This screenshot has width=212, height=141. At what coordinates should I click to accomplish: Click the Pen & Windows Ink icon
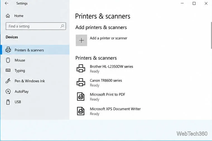[8, 81]
